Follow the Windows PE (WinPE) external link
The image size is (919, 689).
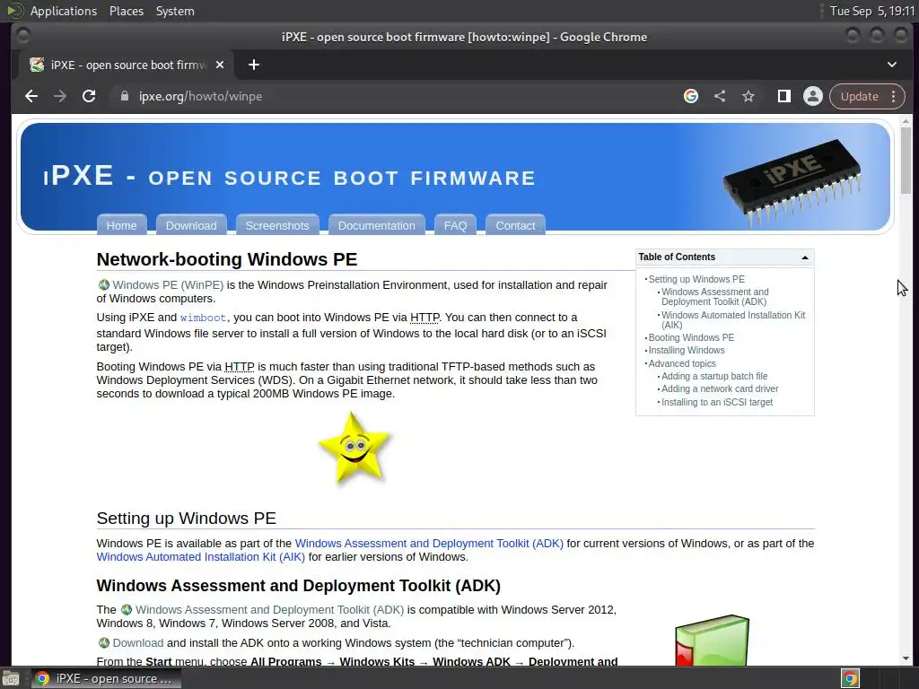[168, 284]
